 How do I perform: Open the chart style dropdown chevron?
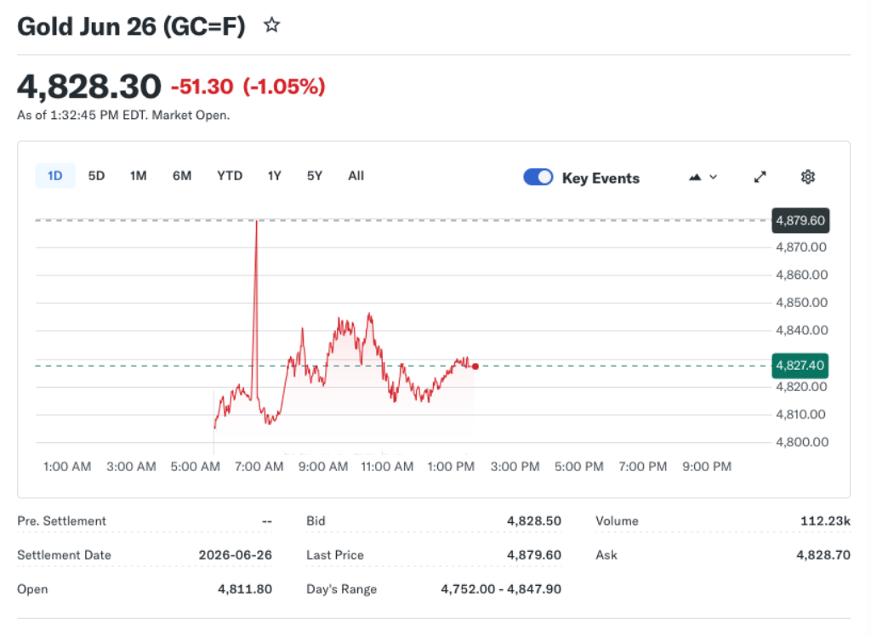712,178
